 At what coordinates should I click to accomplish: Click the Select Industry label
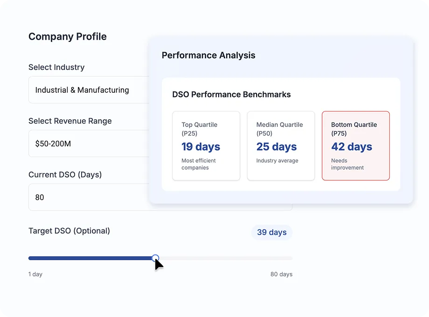tap(56, 67)
